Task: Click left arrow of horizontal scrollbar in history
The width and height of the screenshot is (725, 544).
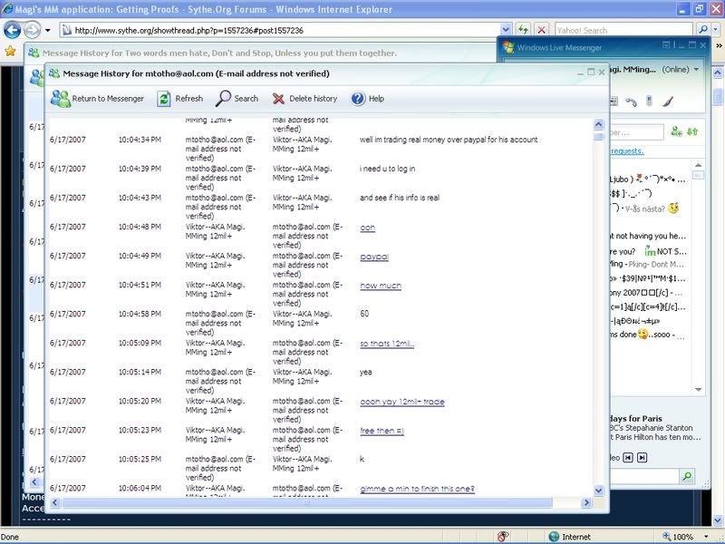Action: click(55, 502)
